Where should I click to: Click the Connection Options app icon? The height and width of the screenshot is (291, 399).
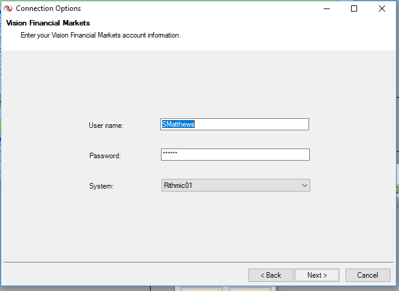(x=9, y=8)
